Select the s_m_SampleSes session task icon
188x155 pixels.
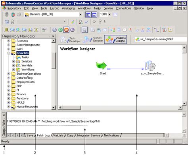[150, 66]
